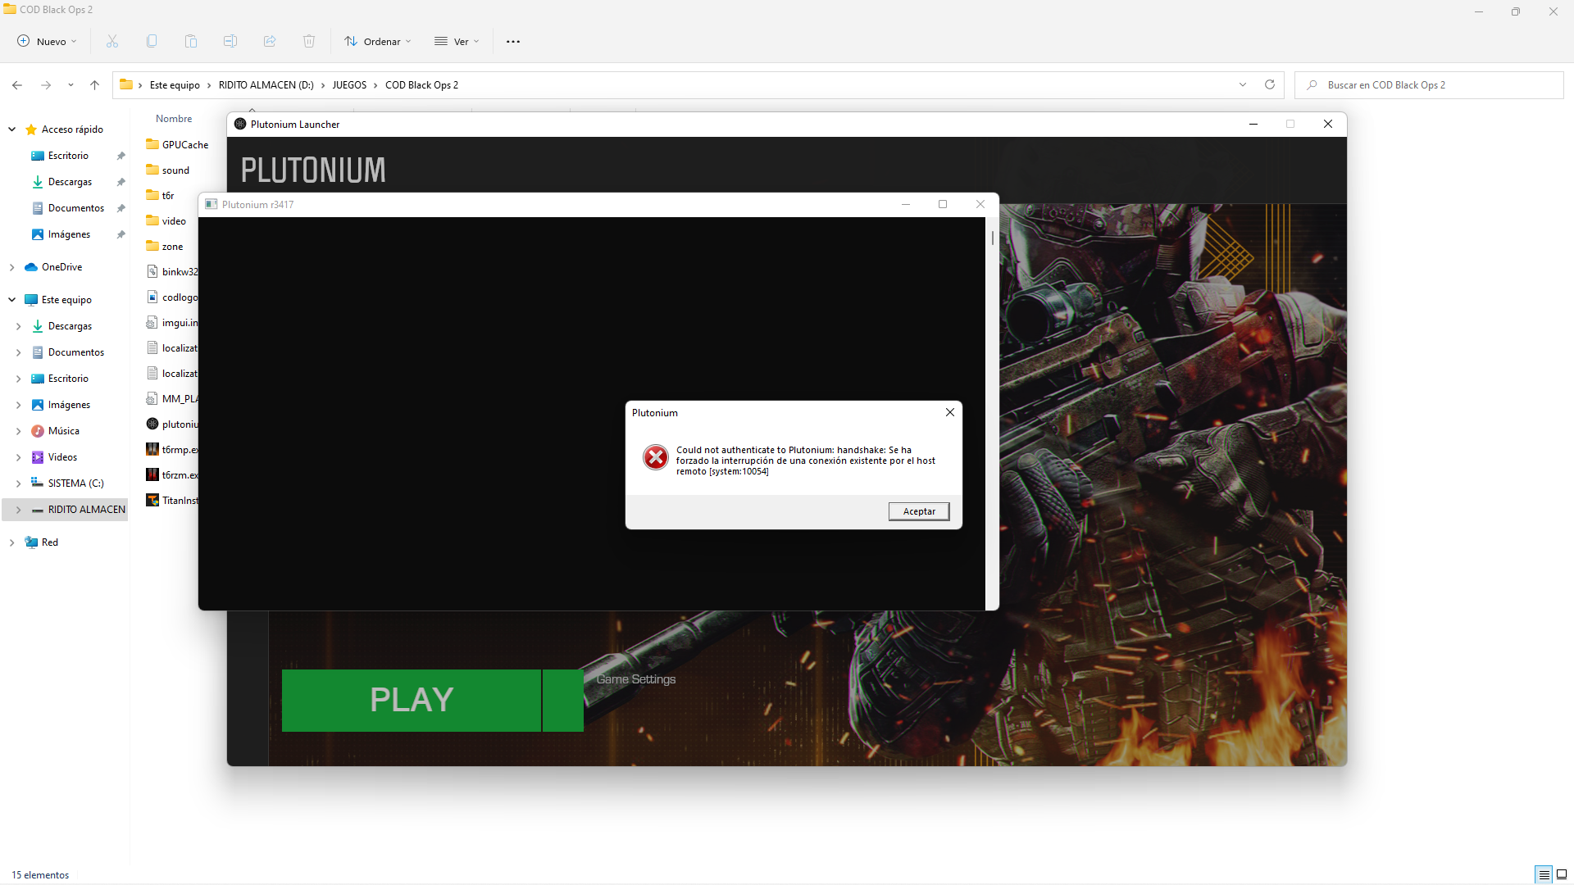
Task: Switch to large icons view in the status bar
Action: 1562,874
